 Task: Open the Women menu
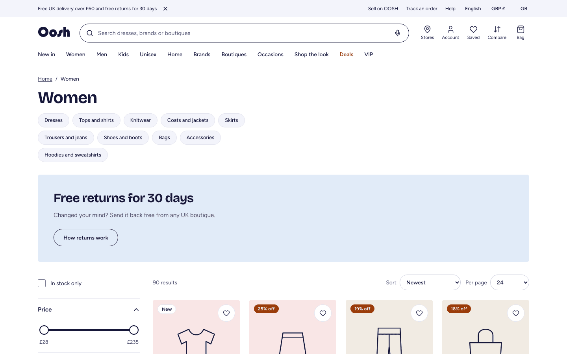(x=76, y=54)
